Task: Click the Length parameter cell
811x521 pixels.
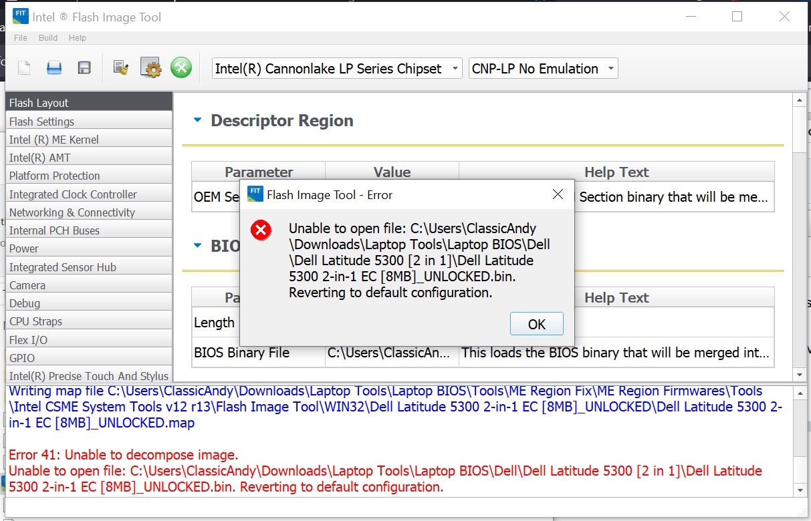Action: (x=215, y=323)
